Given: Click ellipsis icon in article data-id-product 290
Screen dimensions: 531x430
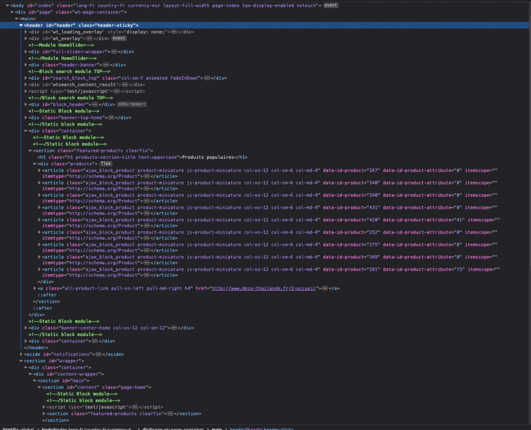Looking at the screenshot, I should click(147, 201).
